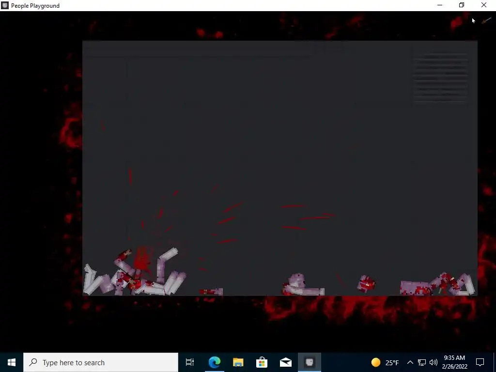Image resolution: width=496 pixels, height=372 pixels.
Task: Click the People Playground title bar icon
Action: click(5, 5)
